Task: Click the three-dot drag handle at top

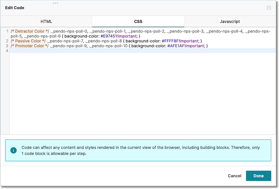Action: click(55, 3)
